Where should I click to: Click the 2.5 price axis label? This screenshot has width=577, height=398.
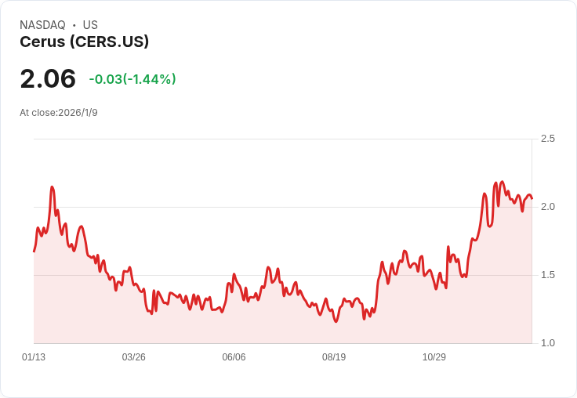pos(547,139)
